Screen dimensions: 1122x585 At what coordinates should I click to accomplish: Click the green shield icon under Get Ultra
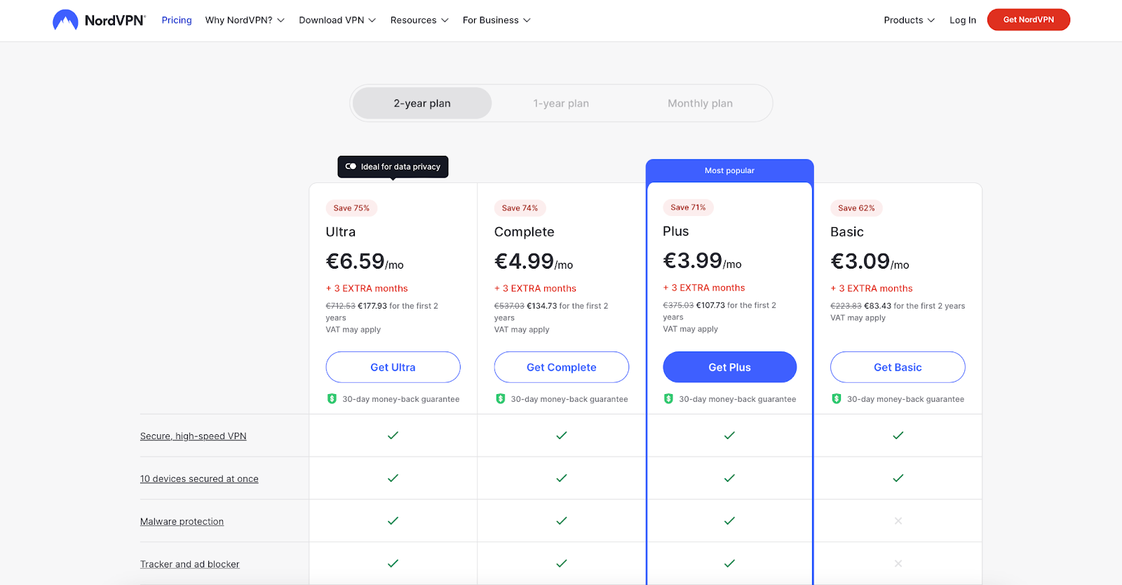[332, 399]
